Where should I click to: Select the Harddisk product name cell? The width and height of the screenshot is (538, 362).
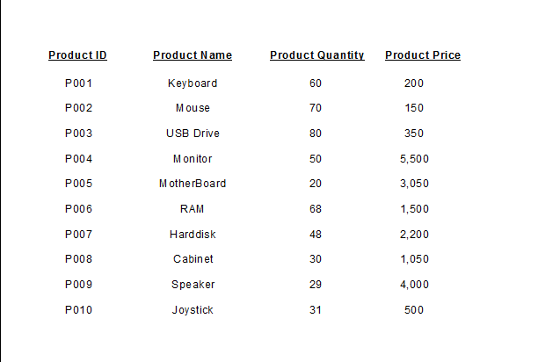(193, 235)
